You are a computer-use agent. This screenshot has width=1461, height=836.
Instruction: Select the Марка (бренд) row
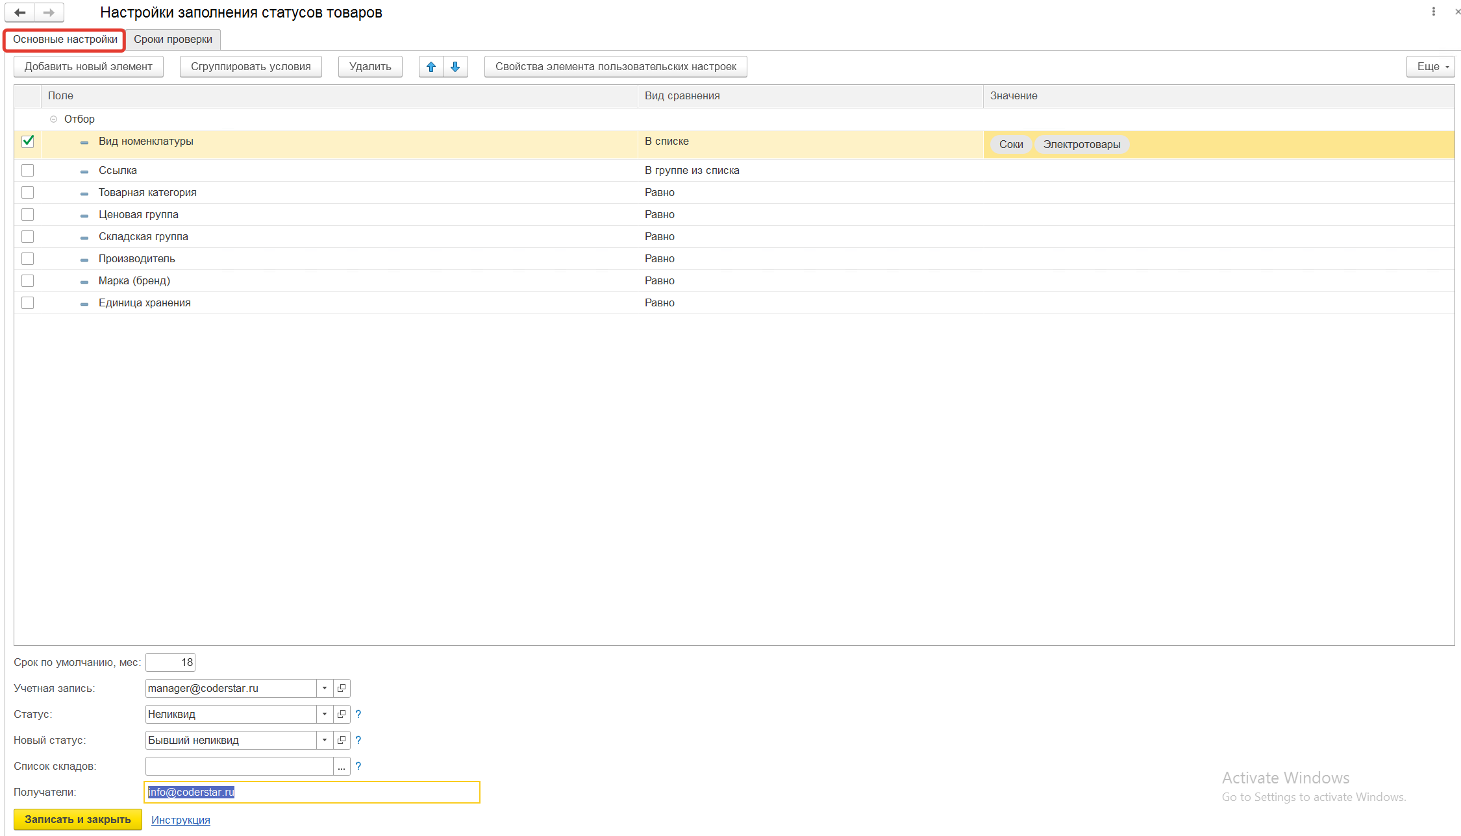734,280
